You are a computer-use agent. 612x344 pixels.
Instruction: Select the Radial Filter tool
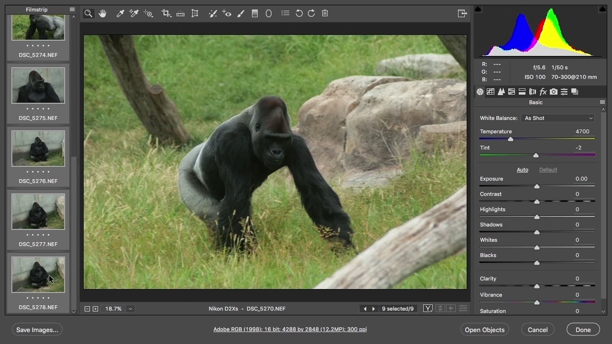pos(269,13)
